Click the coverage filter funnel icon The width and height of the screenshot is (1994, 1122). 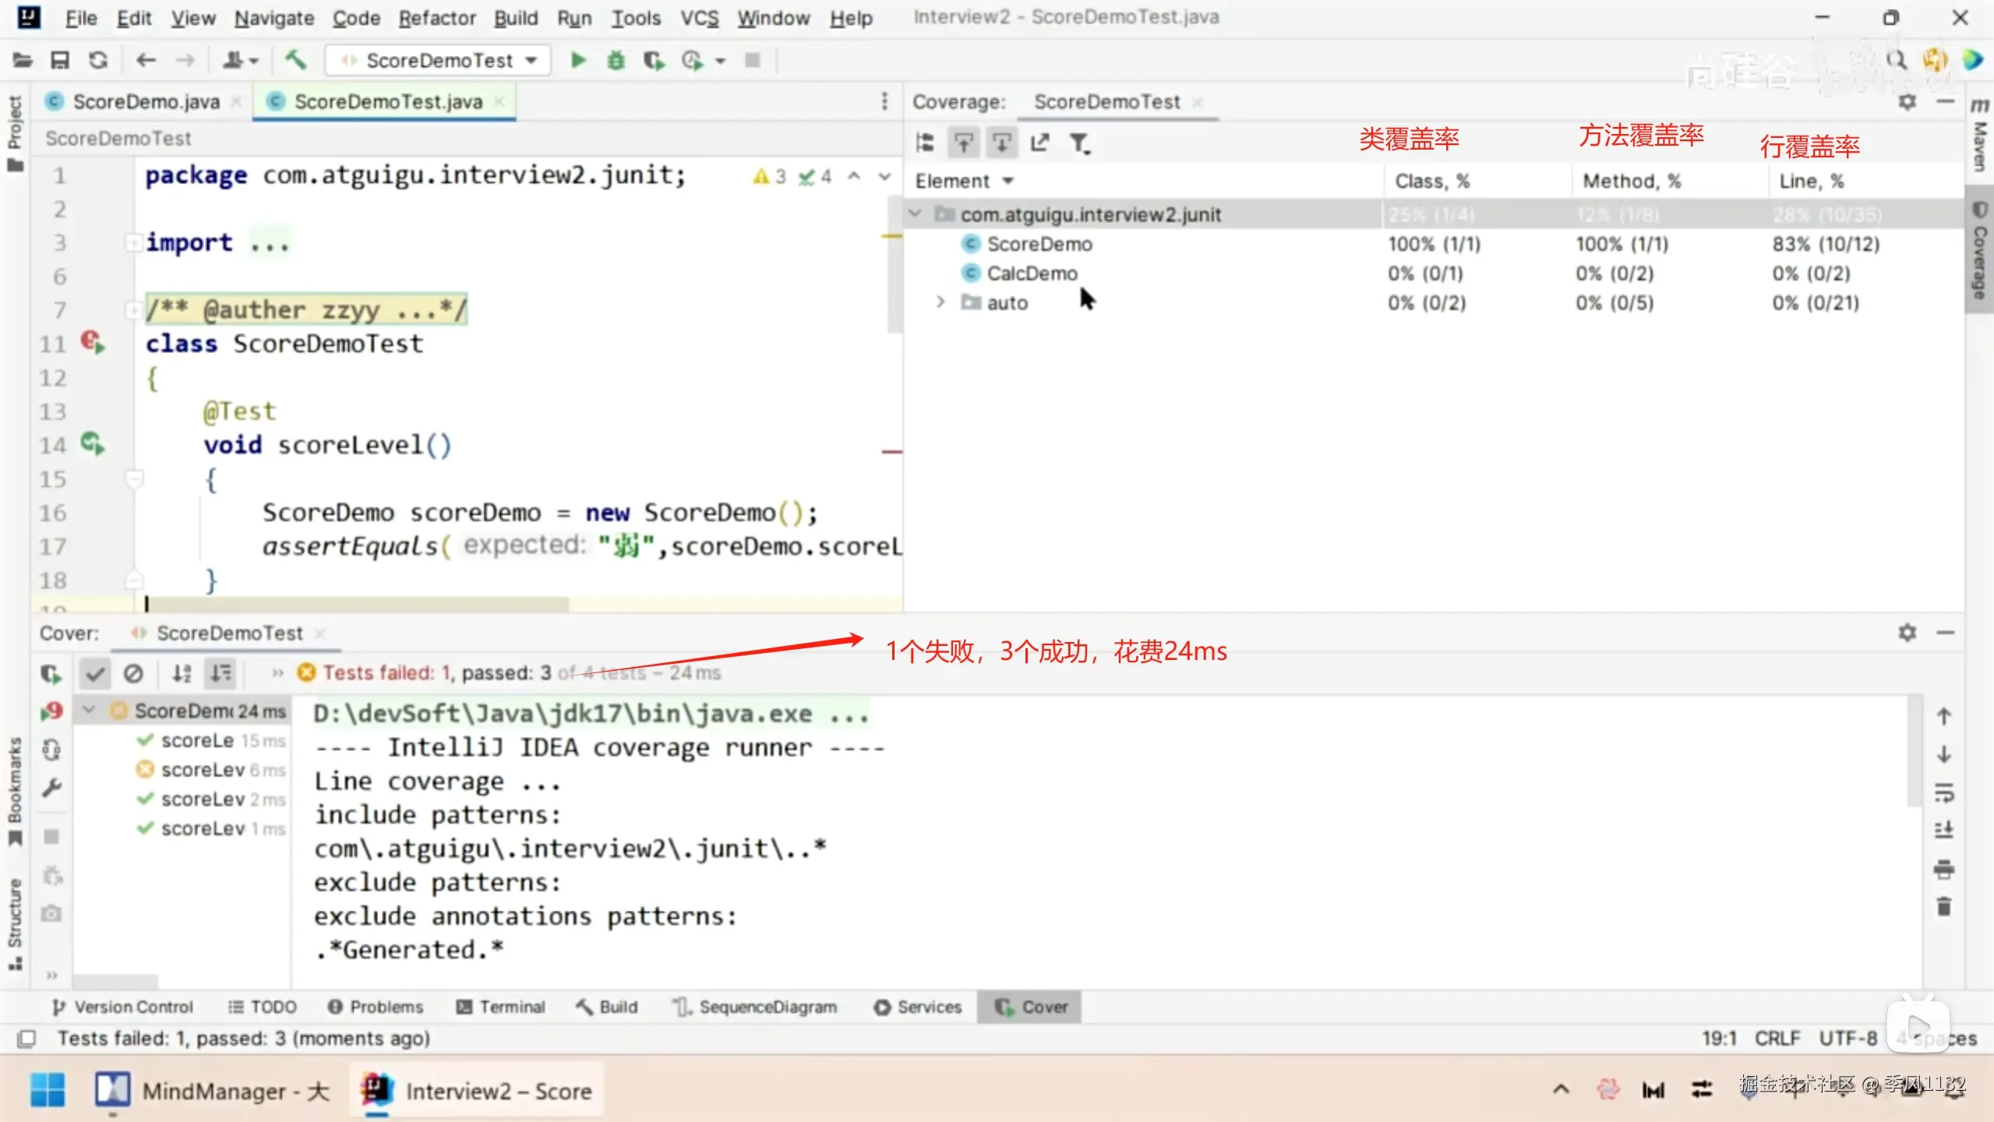[x=1079, y=143]
